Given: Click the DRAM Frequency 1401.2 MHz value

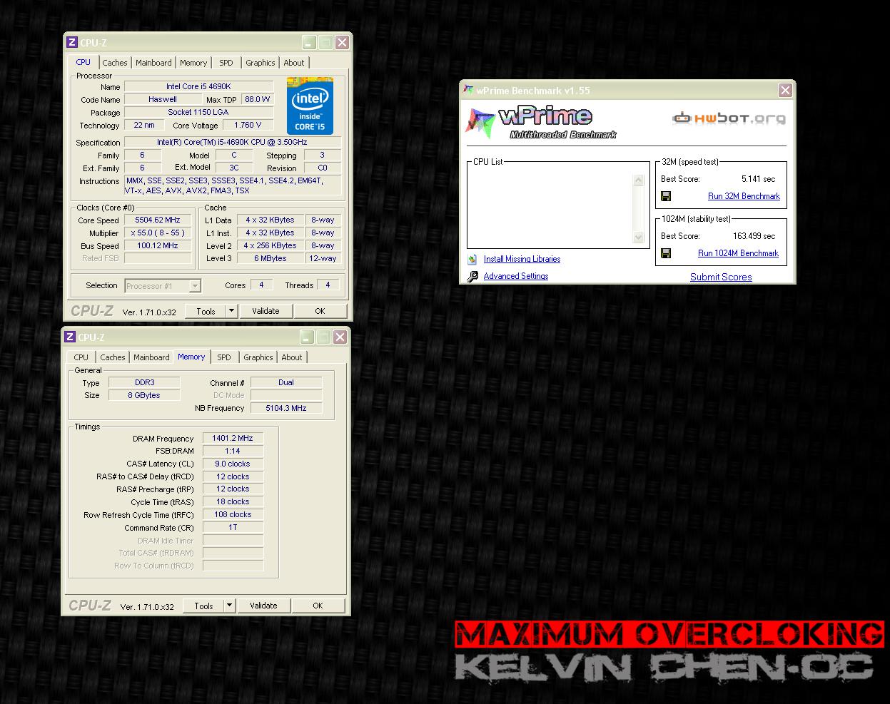Looking at the screenshot, I should (x=233, y=439).
